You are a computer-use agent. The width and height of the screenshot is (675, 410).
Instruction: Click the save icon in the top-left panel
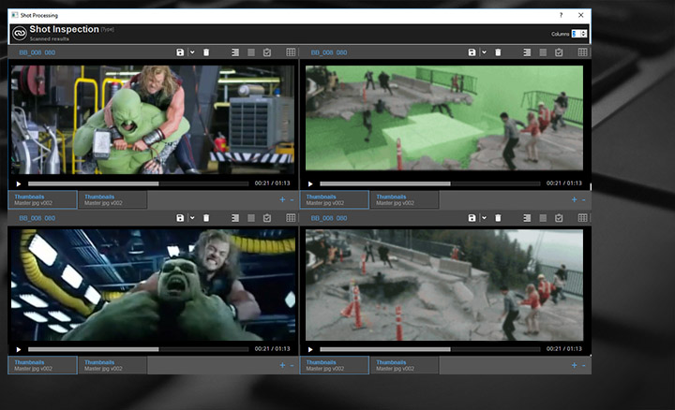tap(180, 52)
